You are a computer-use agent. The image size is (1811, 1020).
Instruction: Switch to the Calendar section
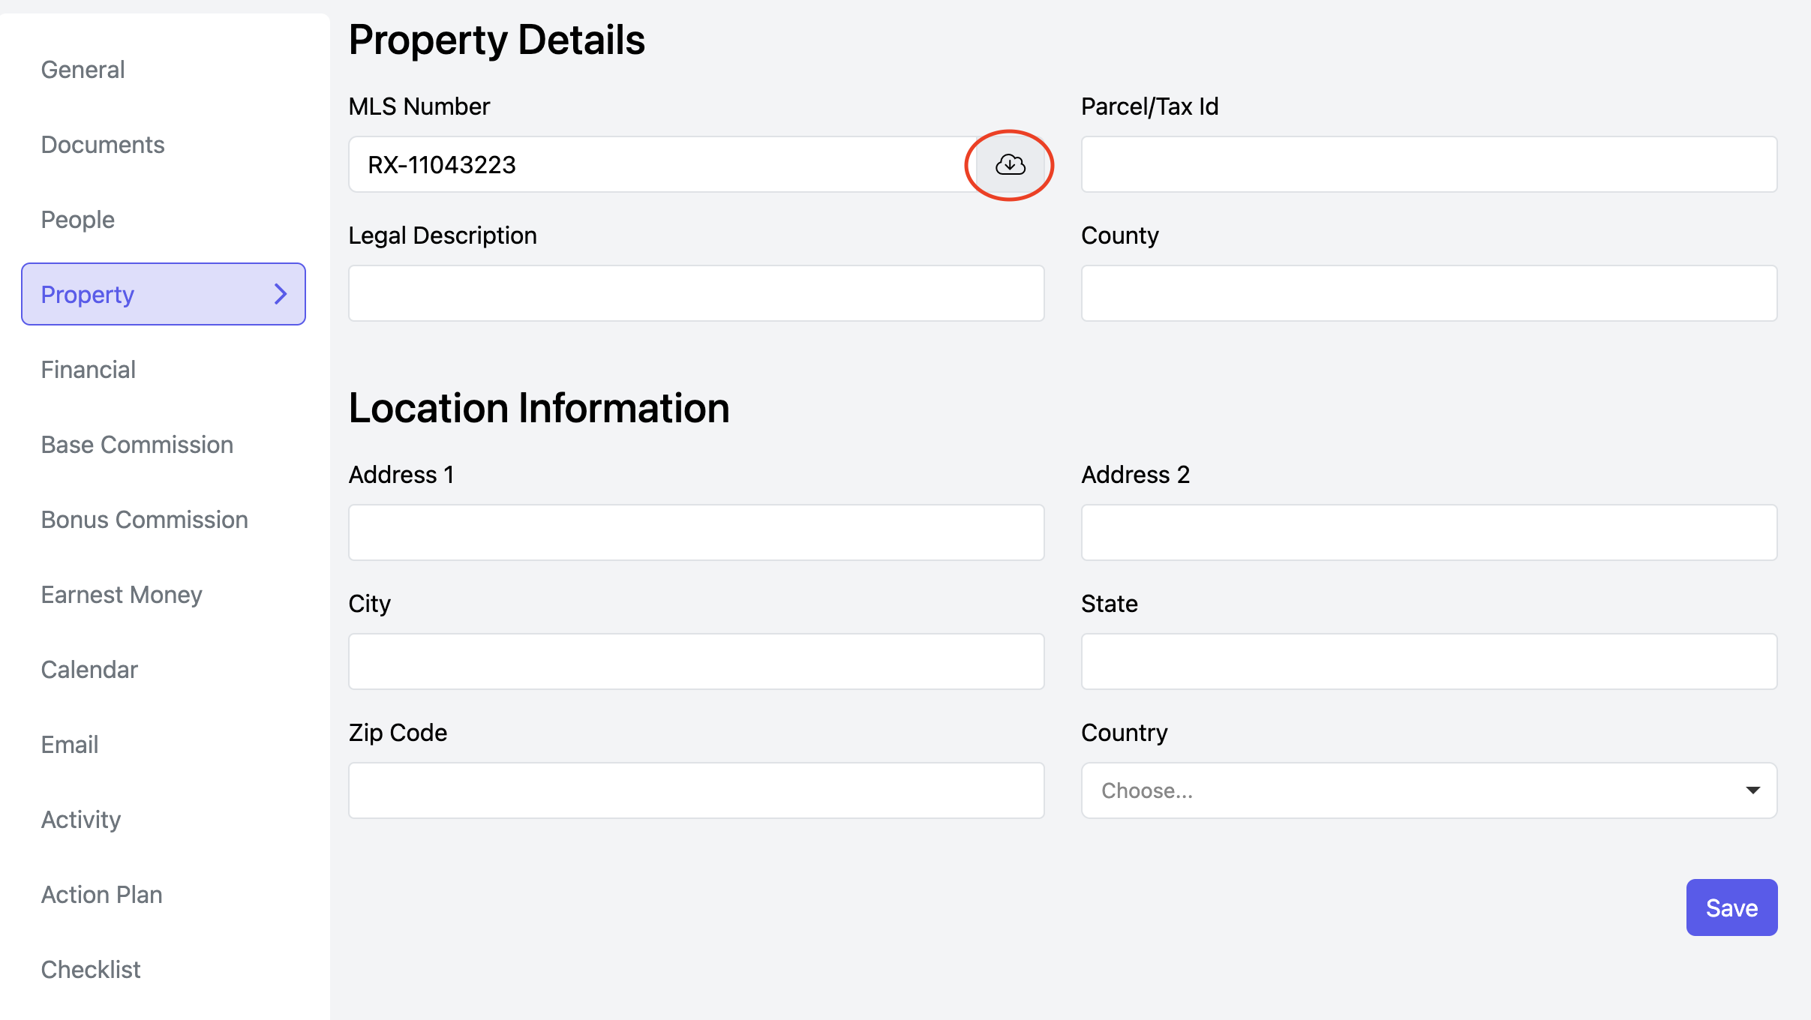[89, 670]
